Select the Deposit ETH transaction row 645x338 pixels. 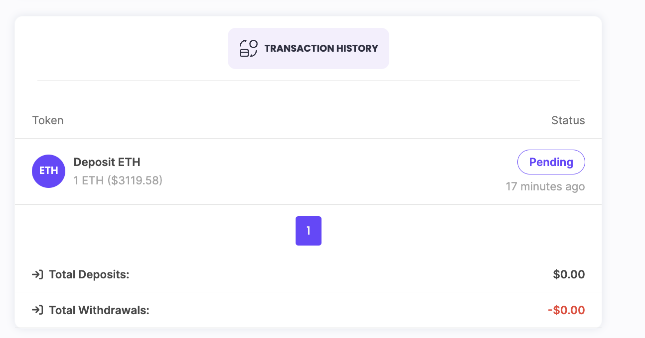(309, 171)
